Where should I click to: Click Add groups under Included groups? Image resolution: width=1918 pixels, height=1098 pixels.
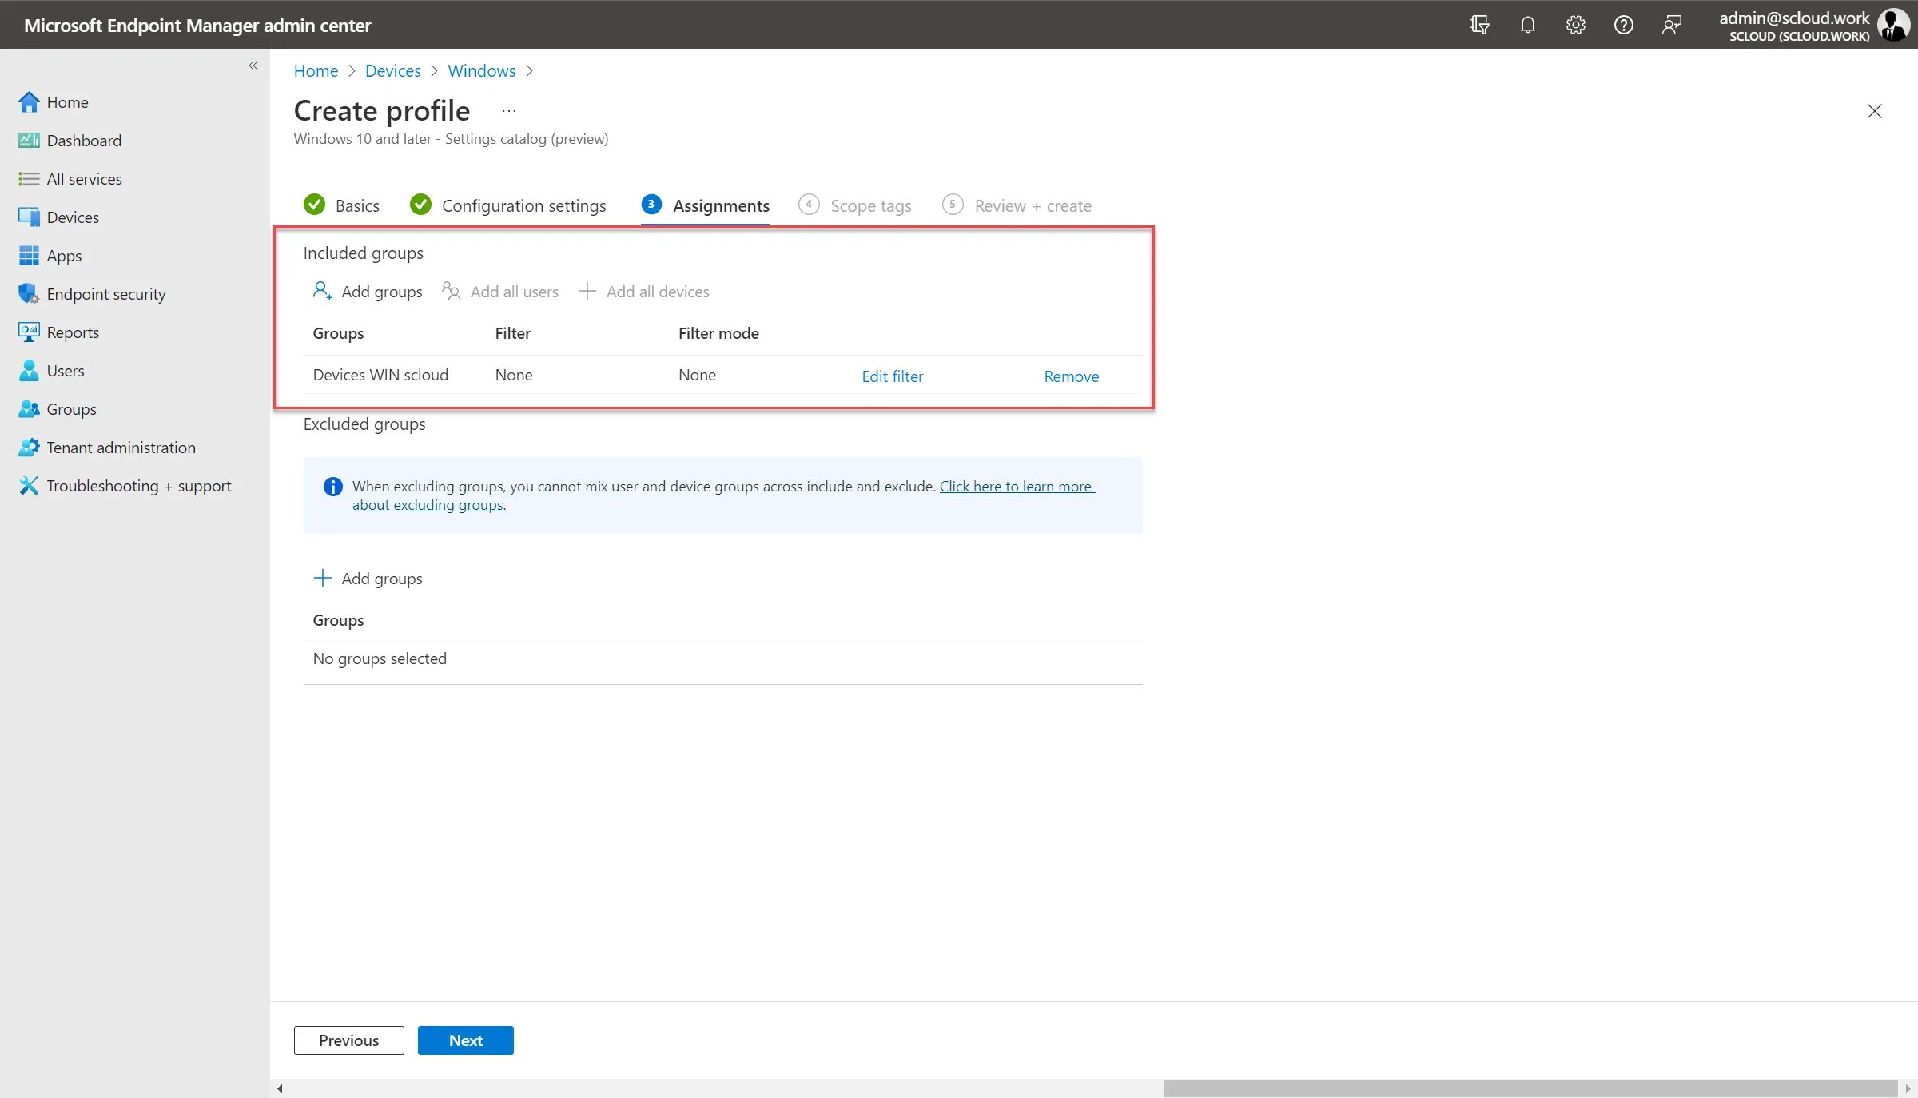coord(368,292)
